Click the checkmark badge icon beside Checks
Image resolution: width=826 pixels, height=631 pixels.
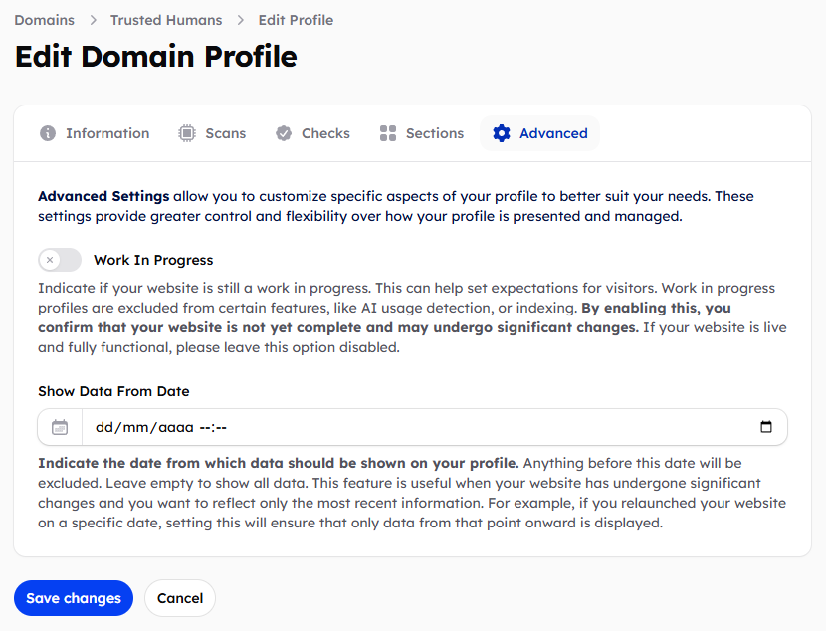pyautogui.click(x=284, y=133)
